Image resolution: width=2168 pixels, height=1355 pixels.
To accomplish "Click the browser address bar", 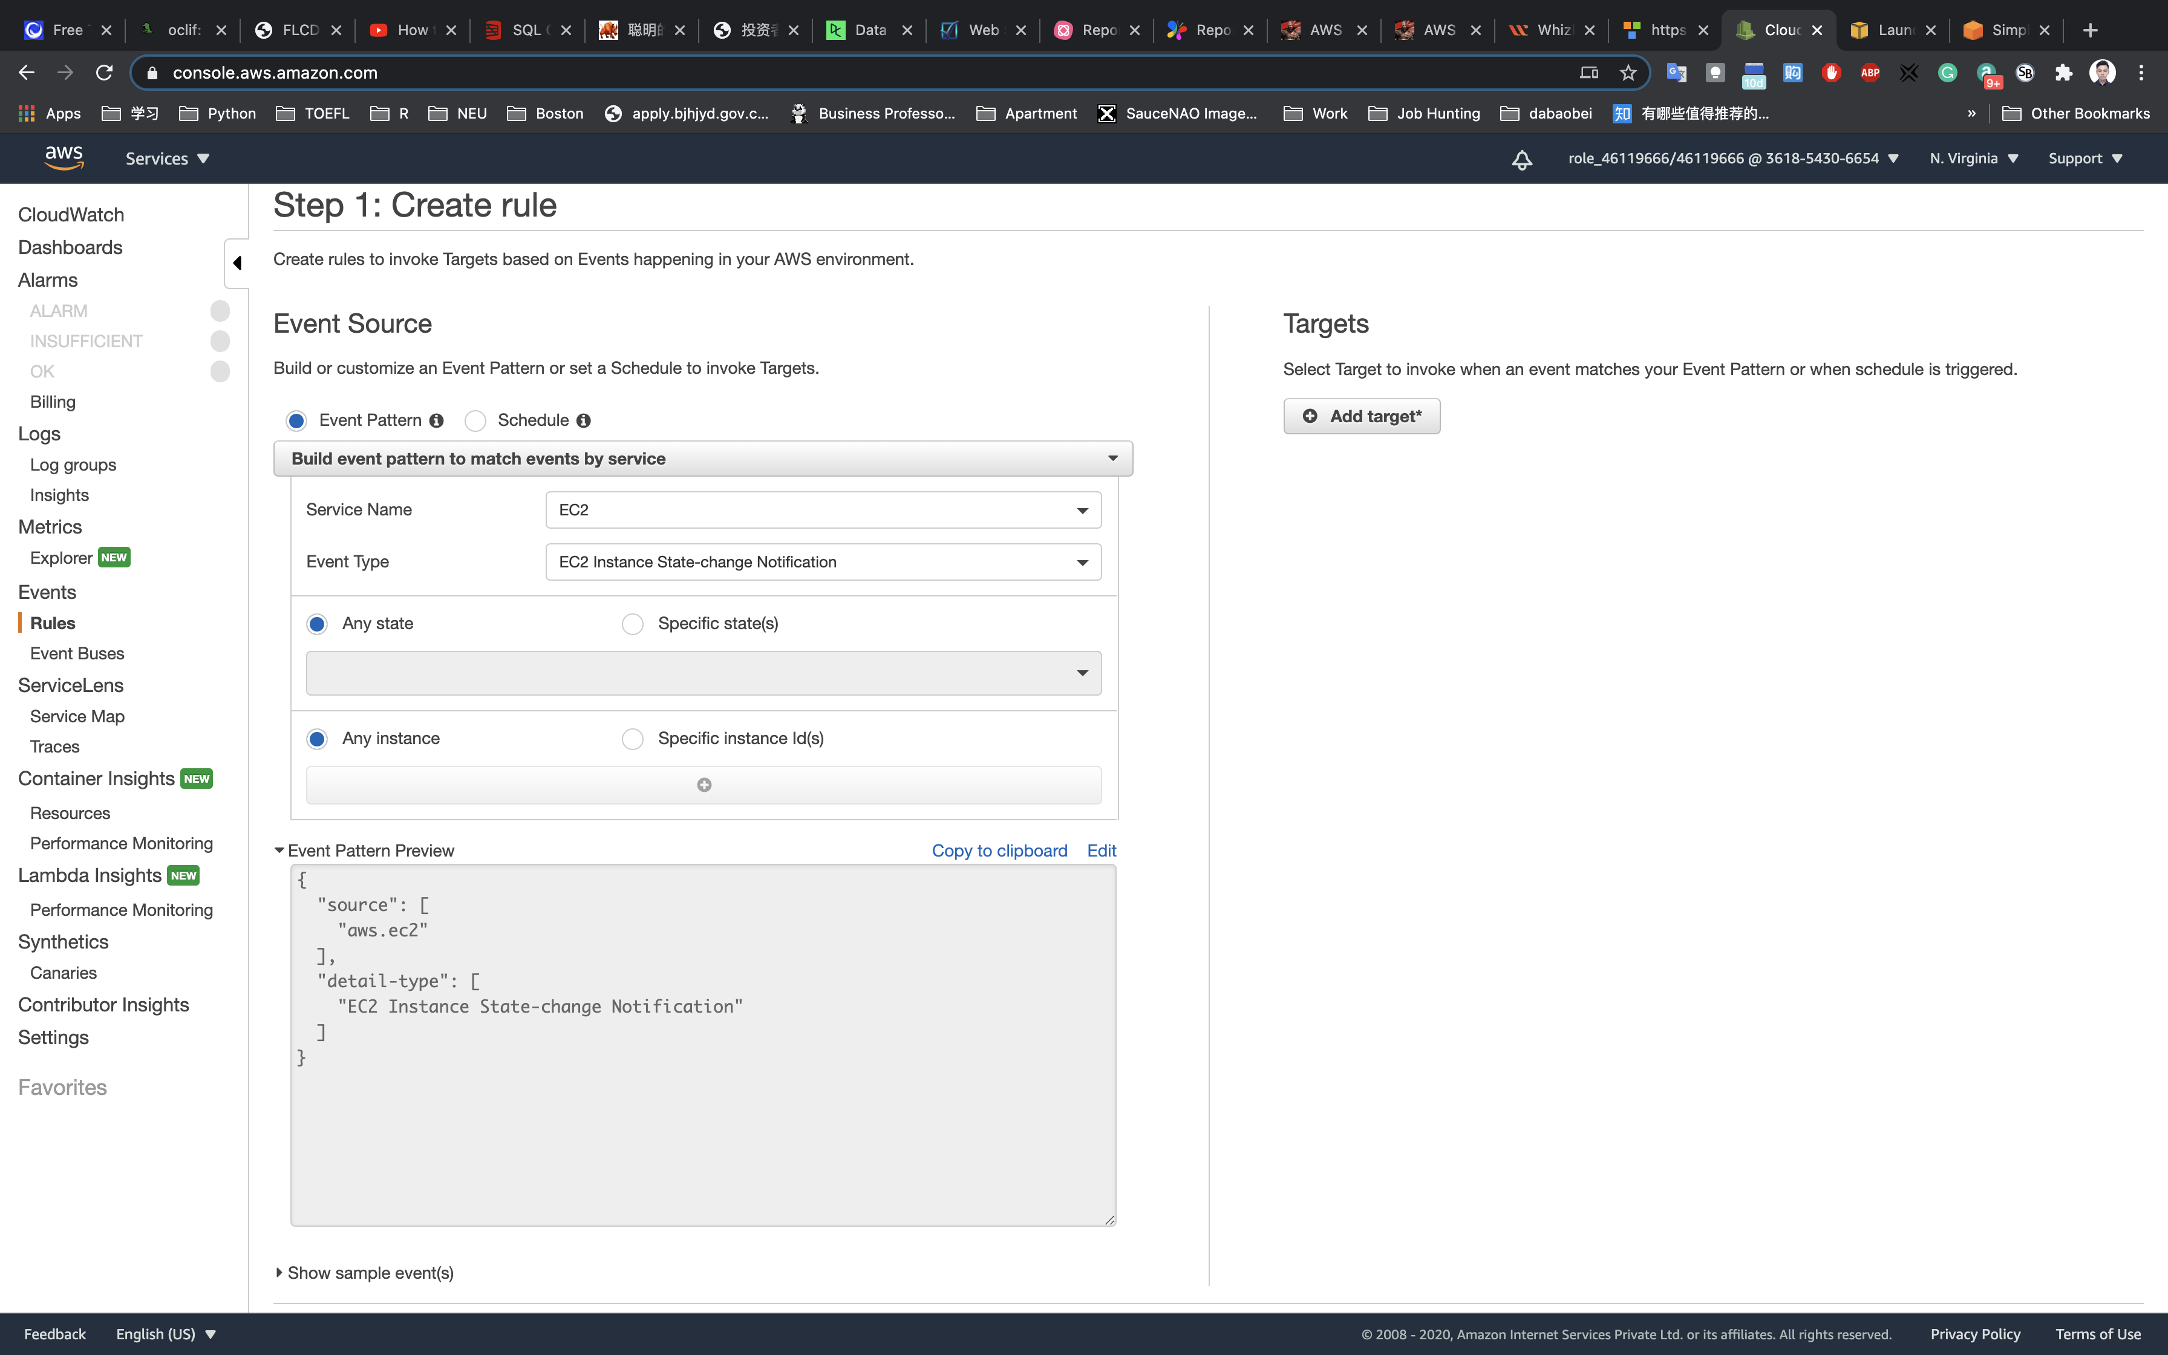I will 806,73.
